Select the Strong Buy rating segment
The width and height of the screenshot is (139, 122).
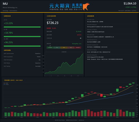point(50,48)
